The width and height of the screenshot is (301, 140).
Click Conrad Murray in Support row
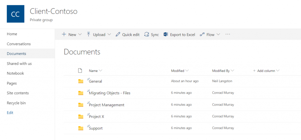click(223, 128)
